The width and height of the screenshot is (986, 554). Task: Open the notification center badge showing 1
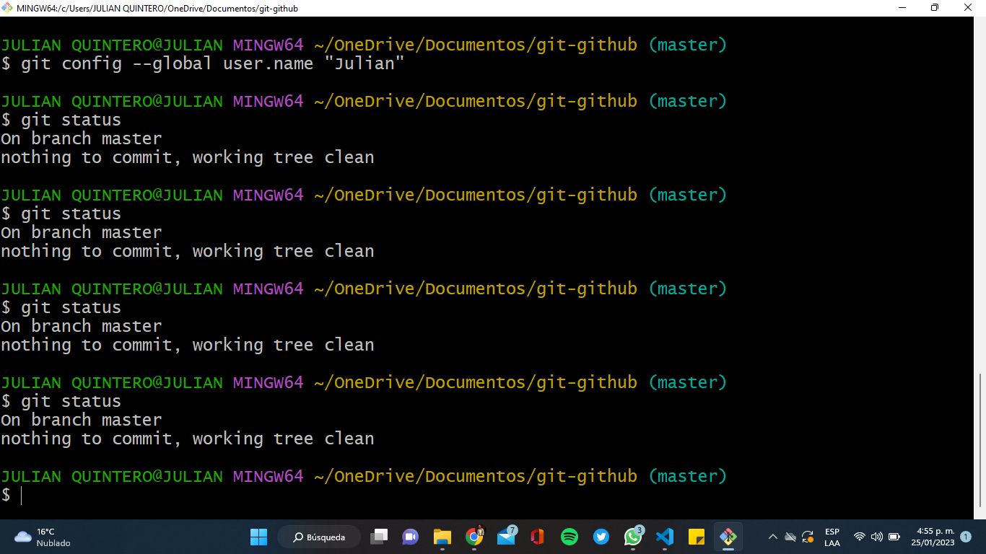966,537
